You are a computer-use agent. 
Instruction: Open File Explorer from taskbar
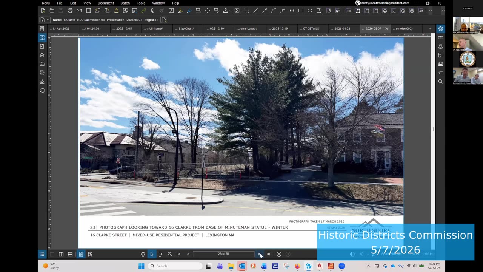[231, 266]
